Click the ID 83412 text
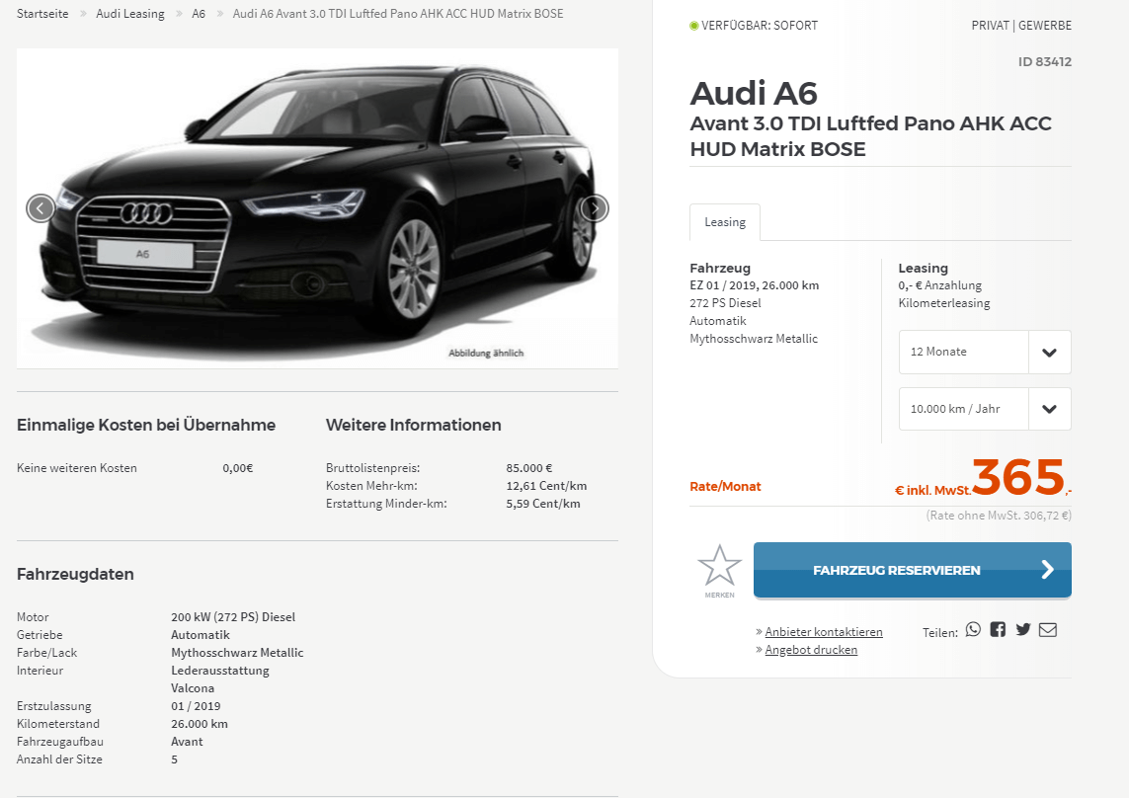The width and height of the screenshot is (1129, 798). tap(1045, 62)
